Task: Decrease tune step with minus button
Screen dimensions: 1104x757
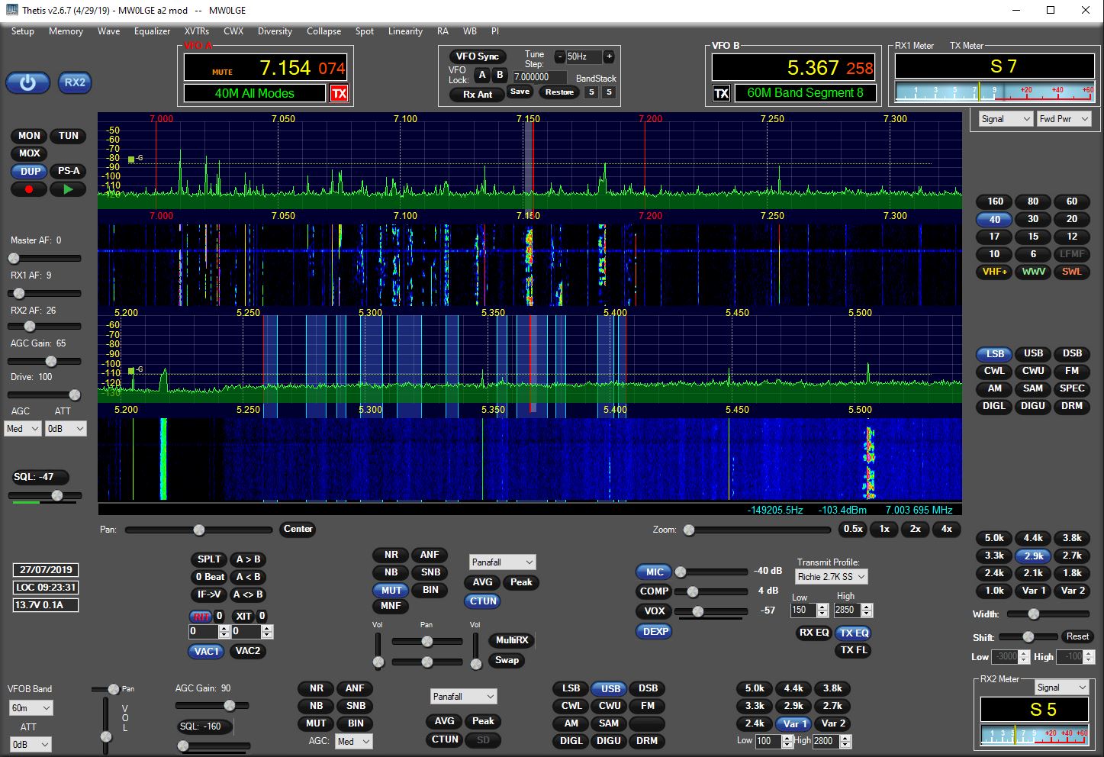Action: [x=559, y=56]
